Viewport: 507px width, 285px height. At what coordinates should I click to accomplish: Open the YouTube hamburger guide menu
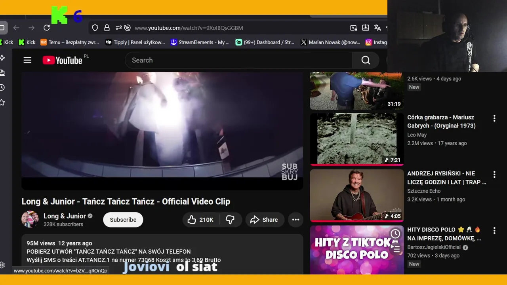click(x=27, y=60)
